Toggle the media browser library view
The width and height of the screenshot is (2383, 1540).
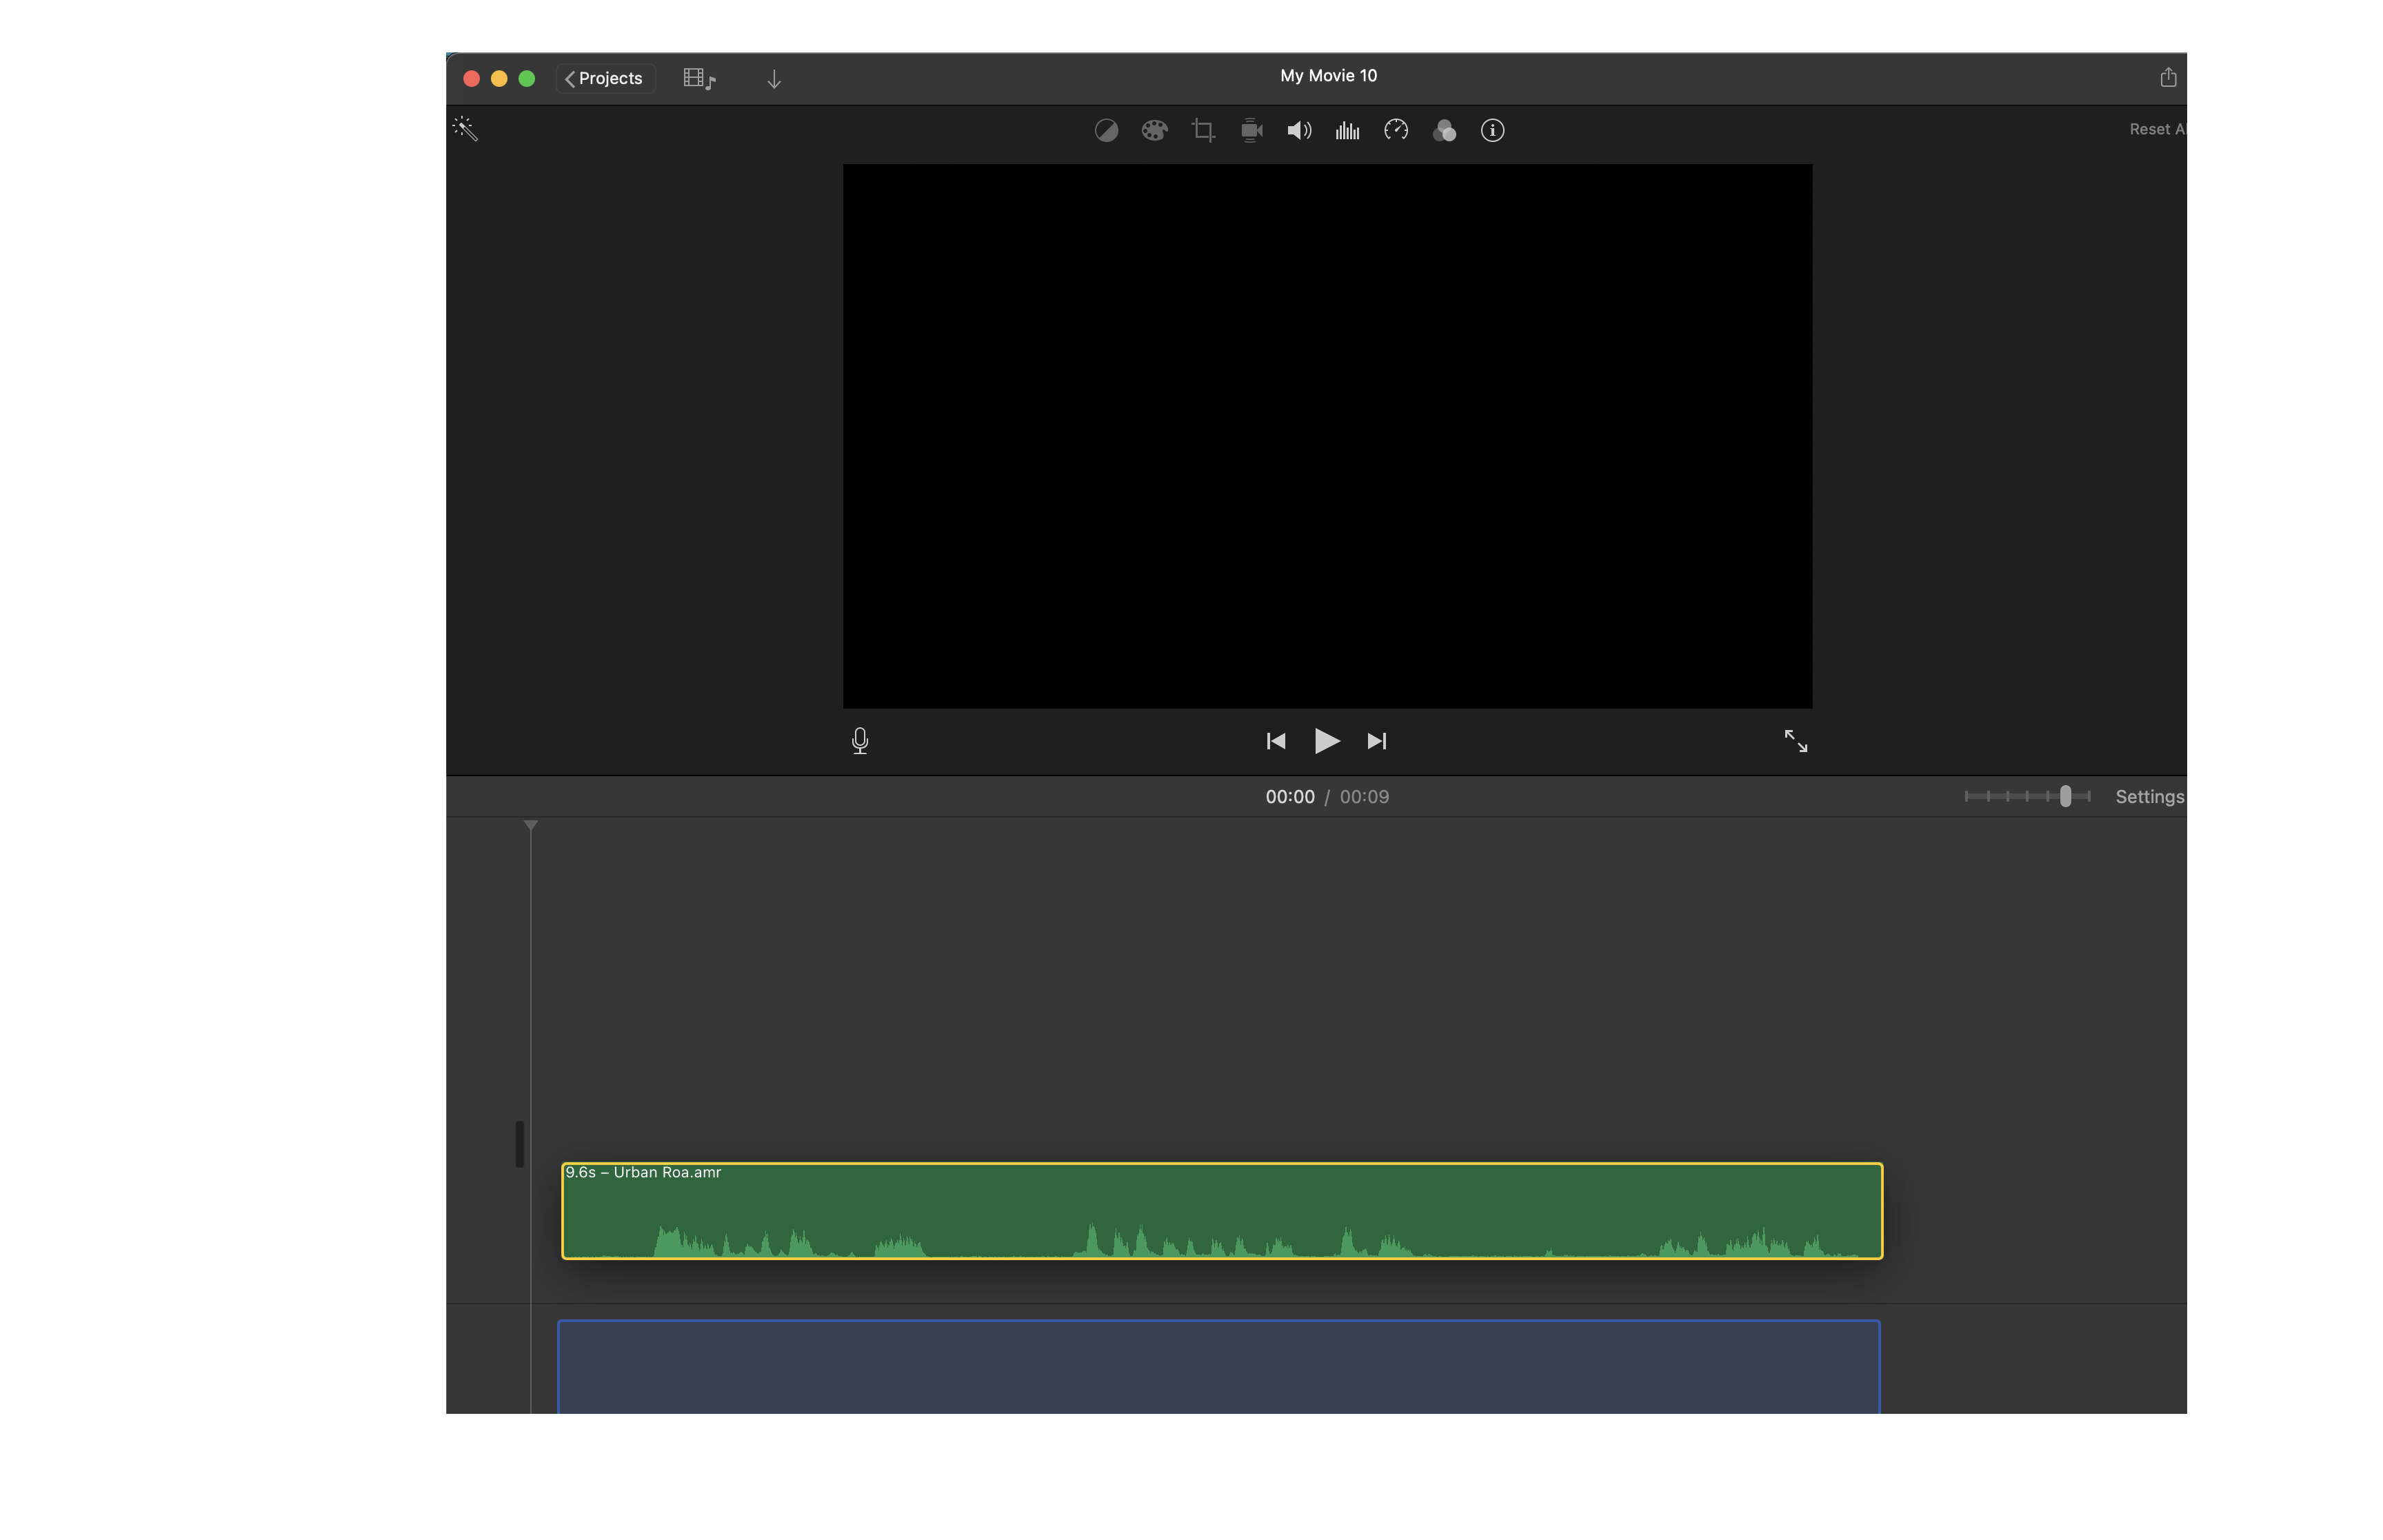[x=699, y=78]
